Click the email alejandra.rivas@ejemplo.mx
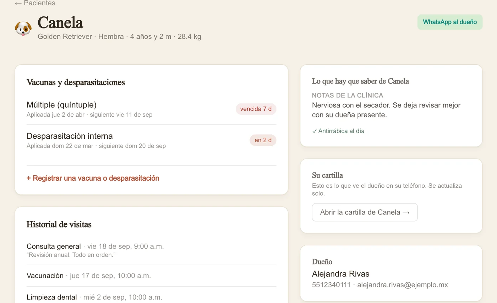 click(x=403, y=285)
